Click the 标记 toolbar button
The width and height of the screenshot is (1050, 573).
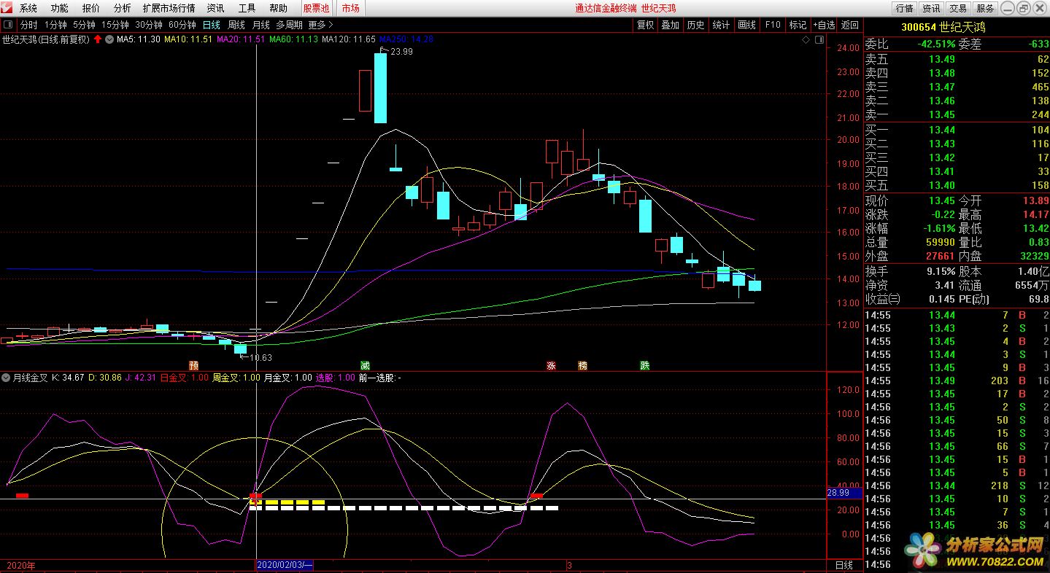click(798, 25)
